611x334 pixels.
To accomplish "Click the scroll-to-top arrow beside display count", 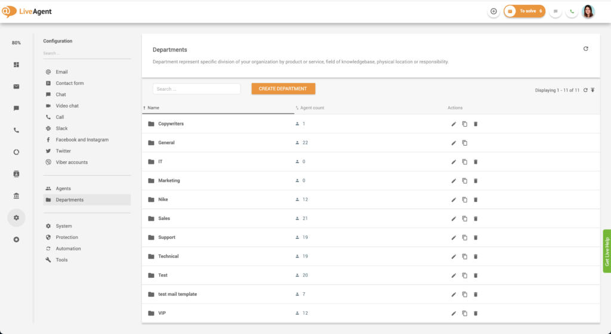I will click(x=593, y=90).
